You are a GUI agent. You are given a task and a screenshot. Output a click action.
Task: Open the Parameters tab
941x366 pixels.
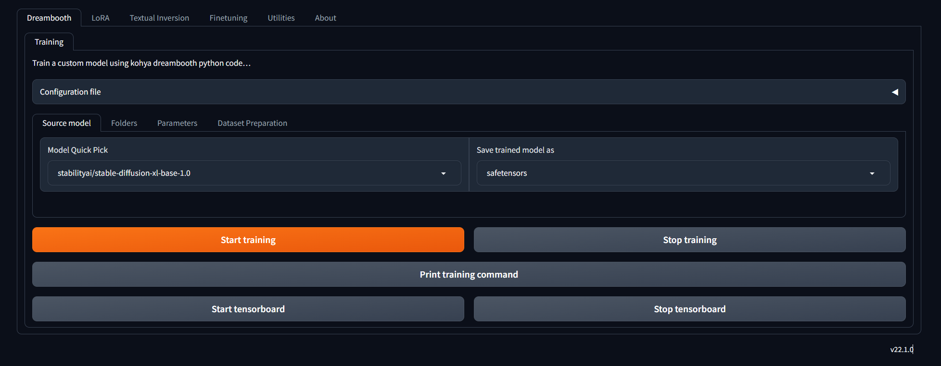pos(177,123)
